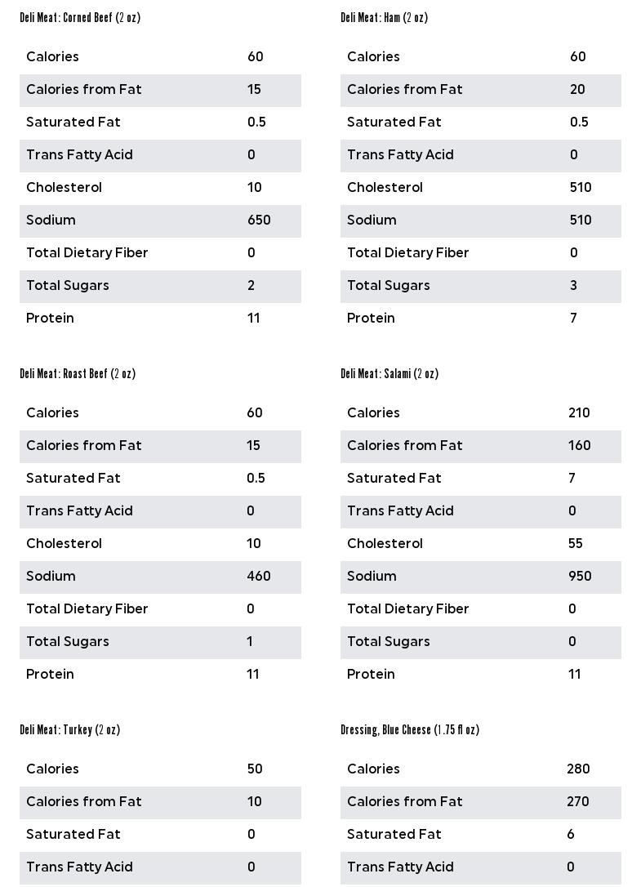The height and width of the screenshot is (887, 641).
Task: Click the Deli Meat: Turkey heading
Action: [70, 729]
